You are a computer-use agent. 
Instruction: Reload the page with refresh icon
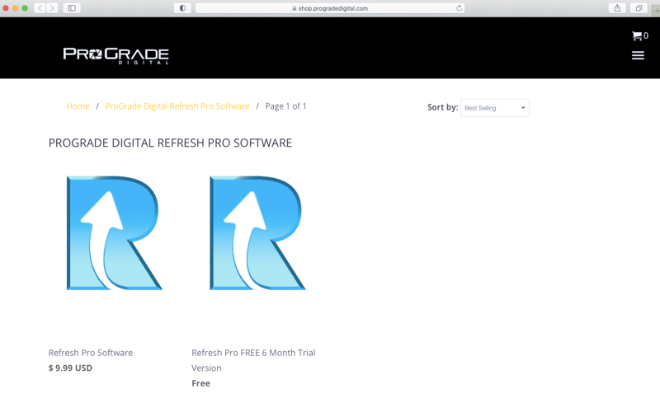coord(459,8)
